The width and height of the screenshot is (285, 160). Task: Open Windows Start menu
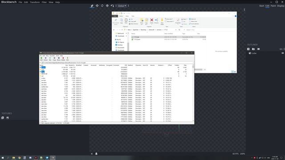tap(3, 158)
